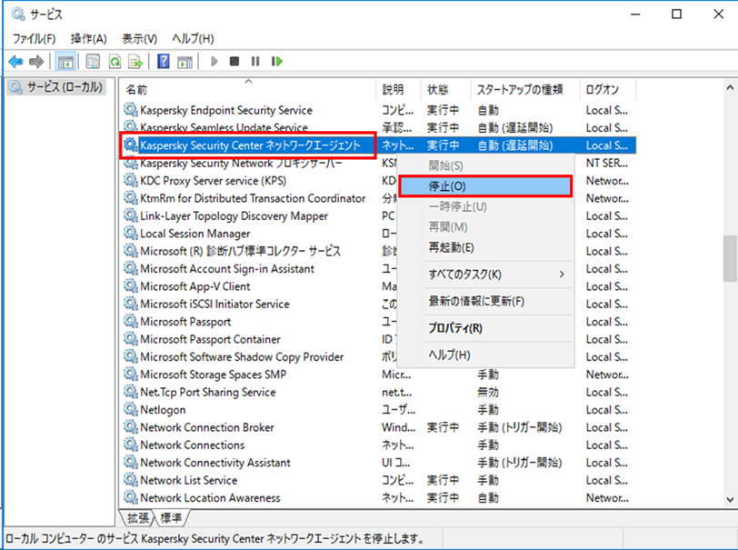738x550 pixels.
Task: Start the selected service with the play icon
Action: coord(213,61)
